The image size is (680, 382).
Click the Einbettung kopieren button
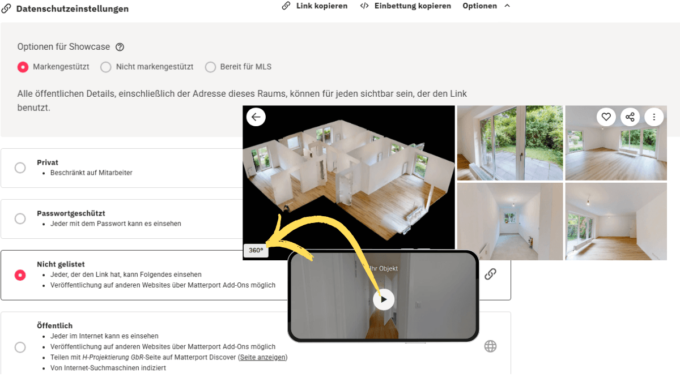[406, 6]
